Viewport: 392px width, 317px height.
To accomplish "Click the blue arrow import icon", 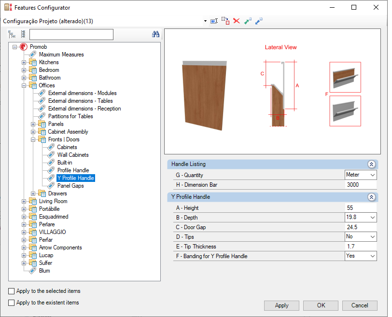I will 259,21.
